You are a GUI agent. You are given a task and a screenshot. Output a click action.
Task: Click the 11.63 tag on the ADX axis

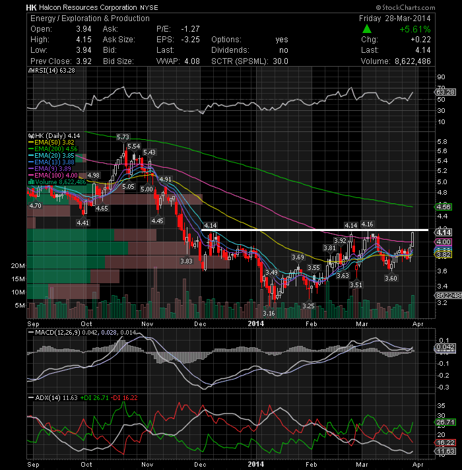coord(445,451)
